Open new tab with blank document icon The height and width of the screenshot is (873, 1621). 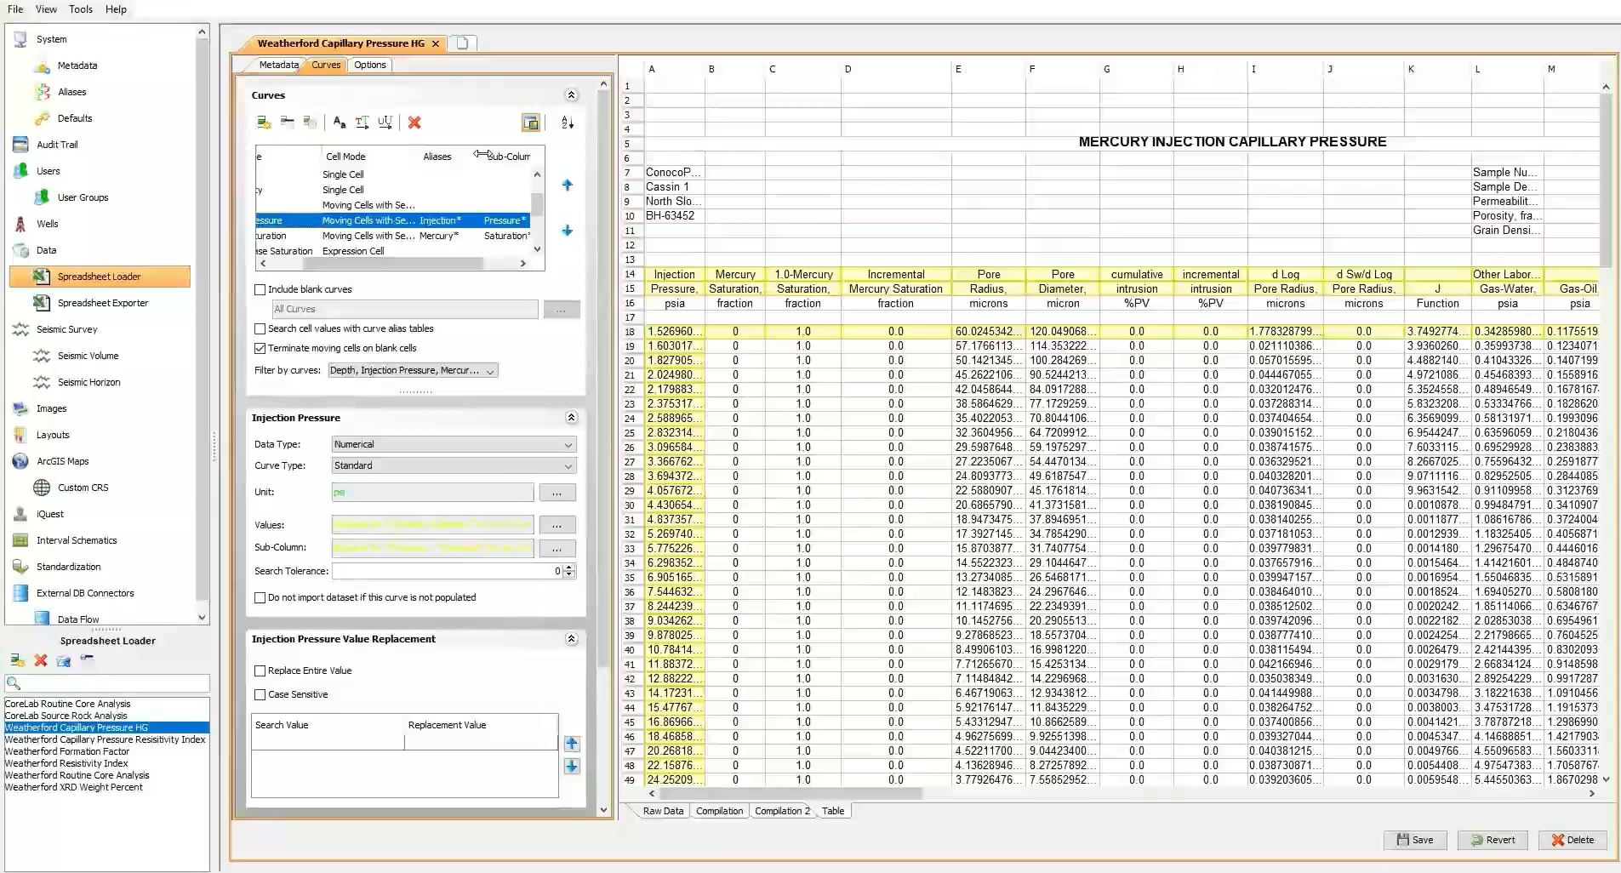coord(462,43)
